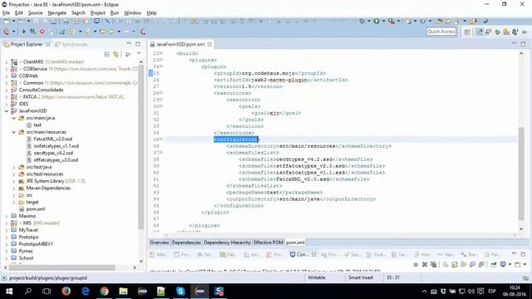532x299 pixels.
Task: Collapse the fold marker on line 22
Action: 161,53
